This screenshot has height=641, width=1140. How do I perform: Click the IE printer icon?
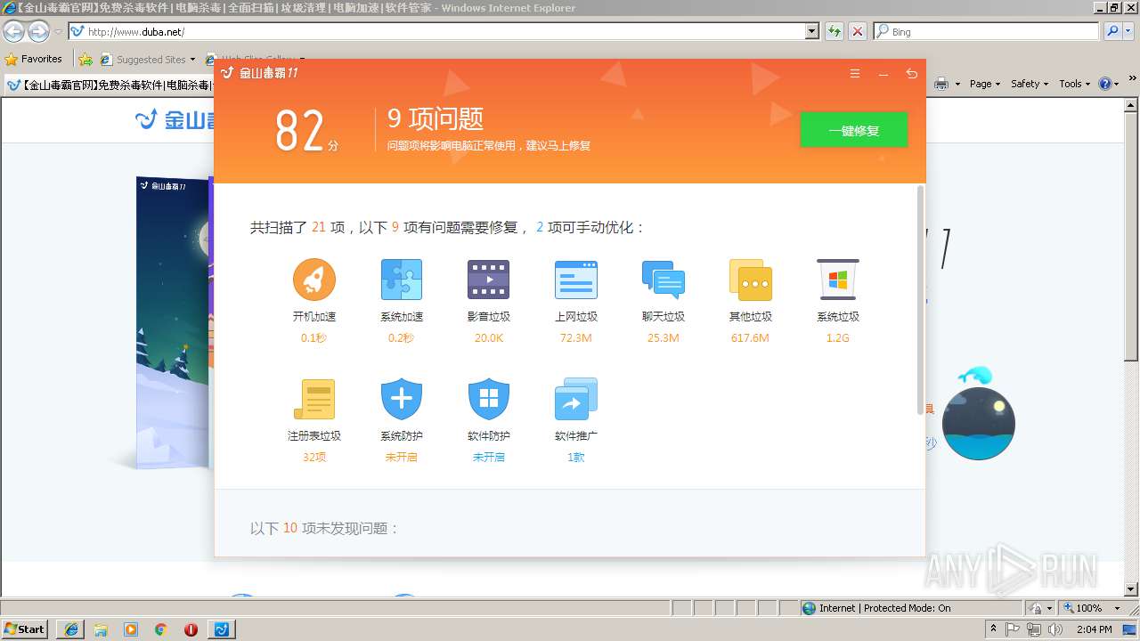coord(941,84)
